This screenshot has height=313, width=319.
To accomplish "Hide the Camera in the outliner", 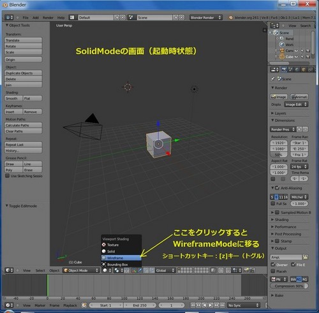I will [x=296, y=51].
